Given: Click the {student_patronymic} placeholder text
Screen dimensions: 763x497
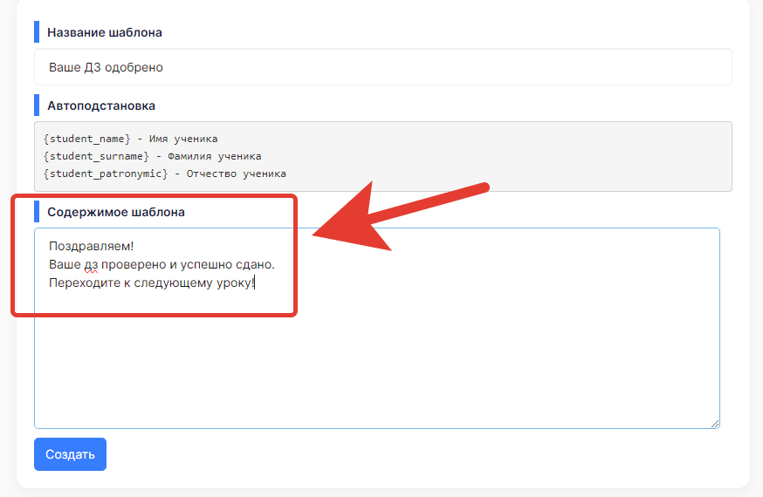Looking at the screenshot, I should coord(105,174).
